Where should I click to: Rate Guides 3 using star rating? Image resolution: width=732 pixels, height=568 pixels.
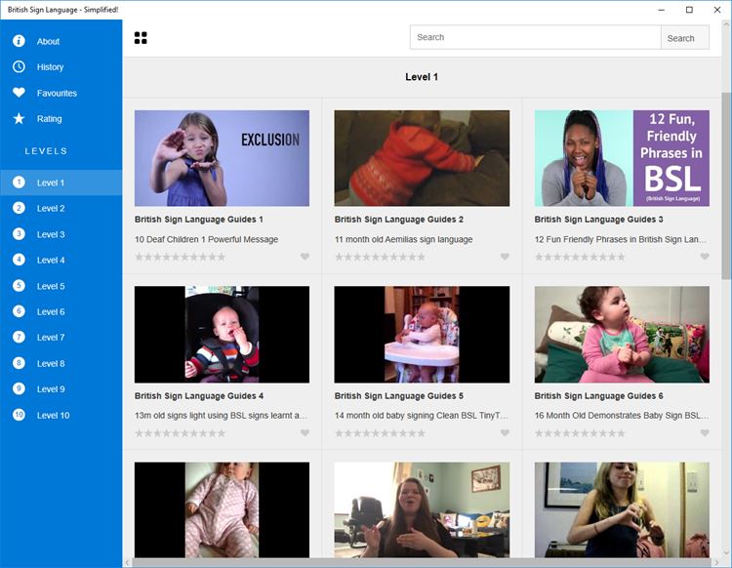(580, 257)
